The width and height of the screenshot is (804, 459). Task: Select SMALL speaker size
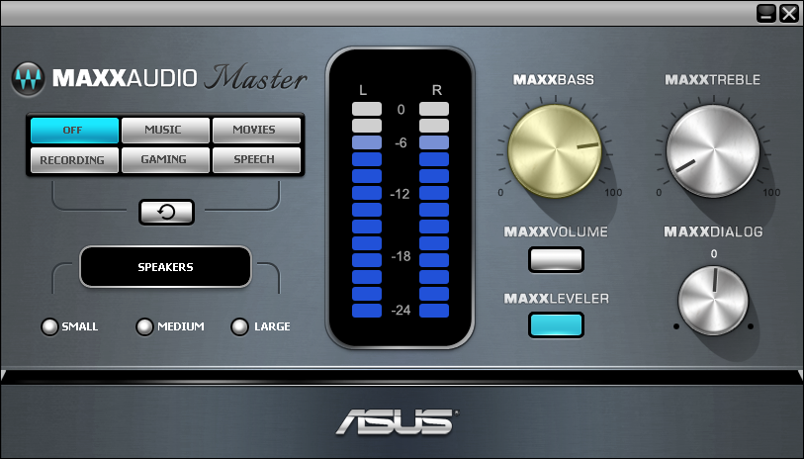click(49, 326)
